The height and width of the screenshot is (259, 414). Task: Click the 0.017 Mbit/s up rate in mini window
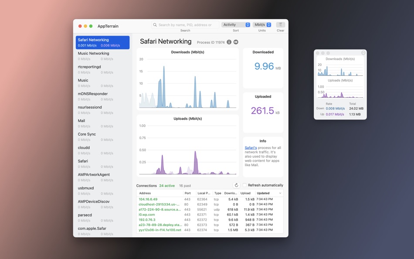(335, 114)
